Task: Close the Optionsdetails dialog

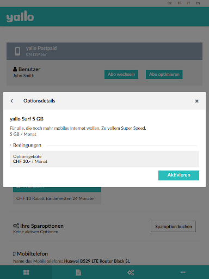Action: 197,101
